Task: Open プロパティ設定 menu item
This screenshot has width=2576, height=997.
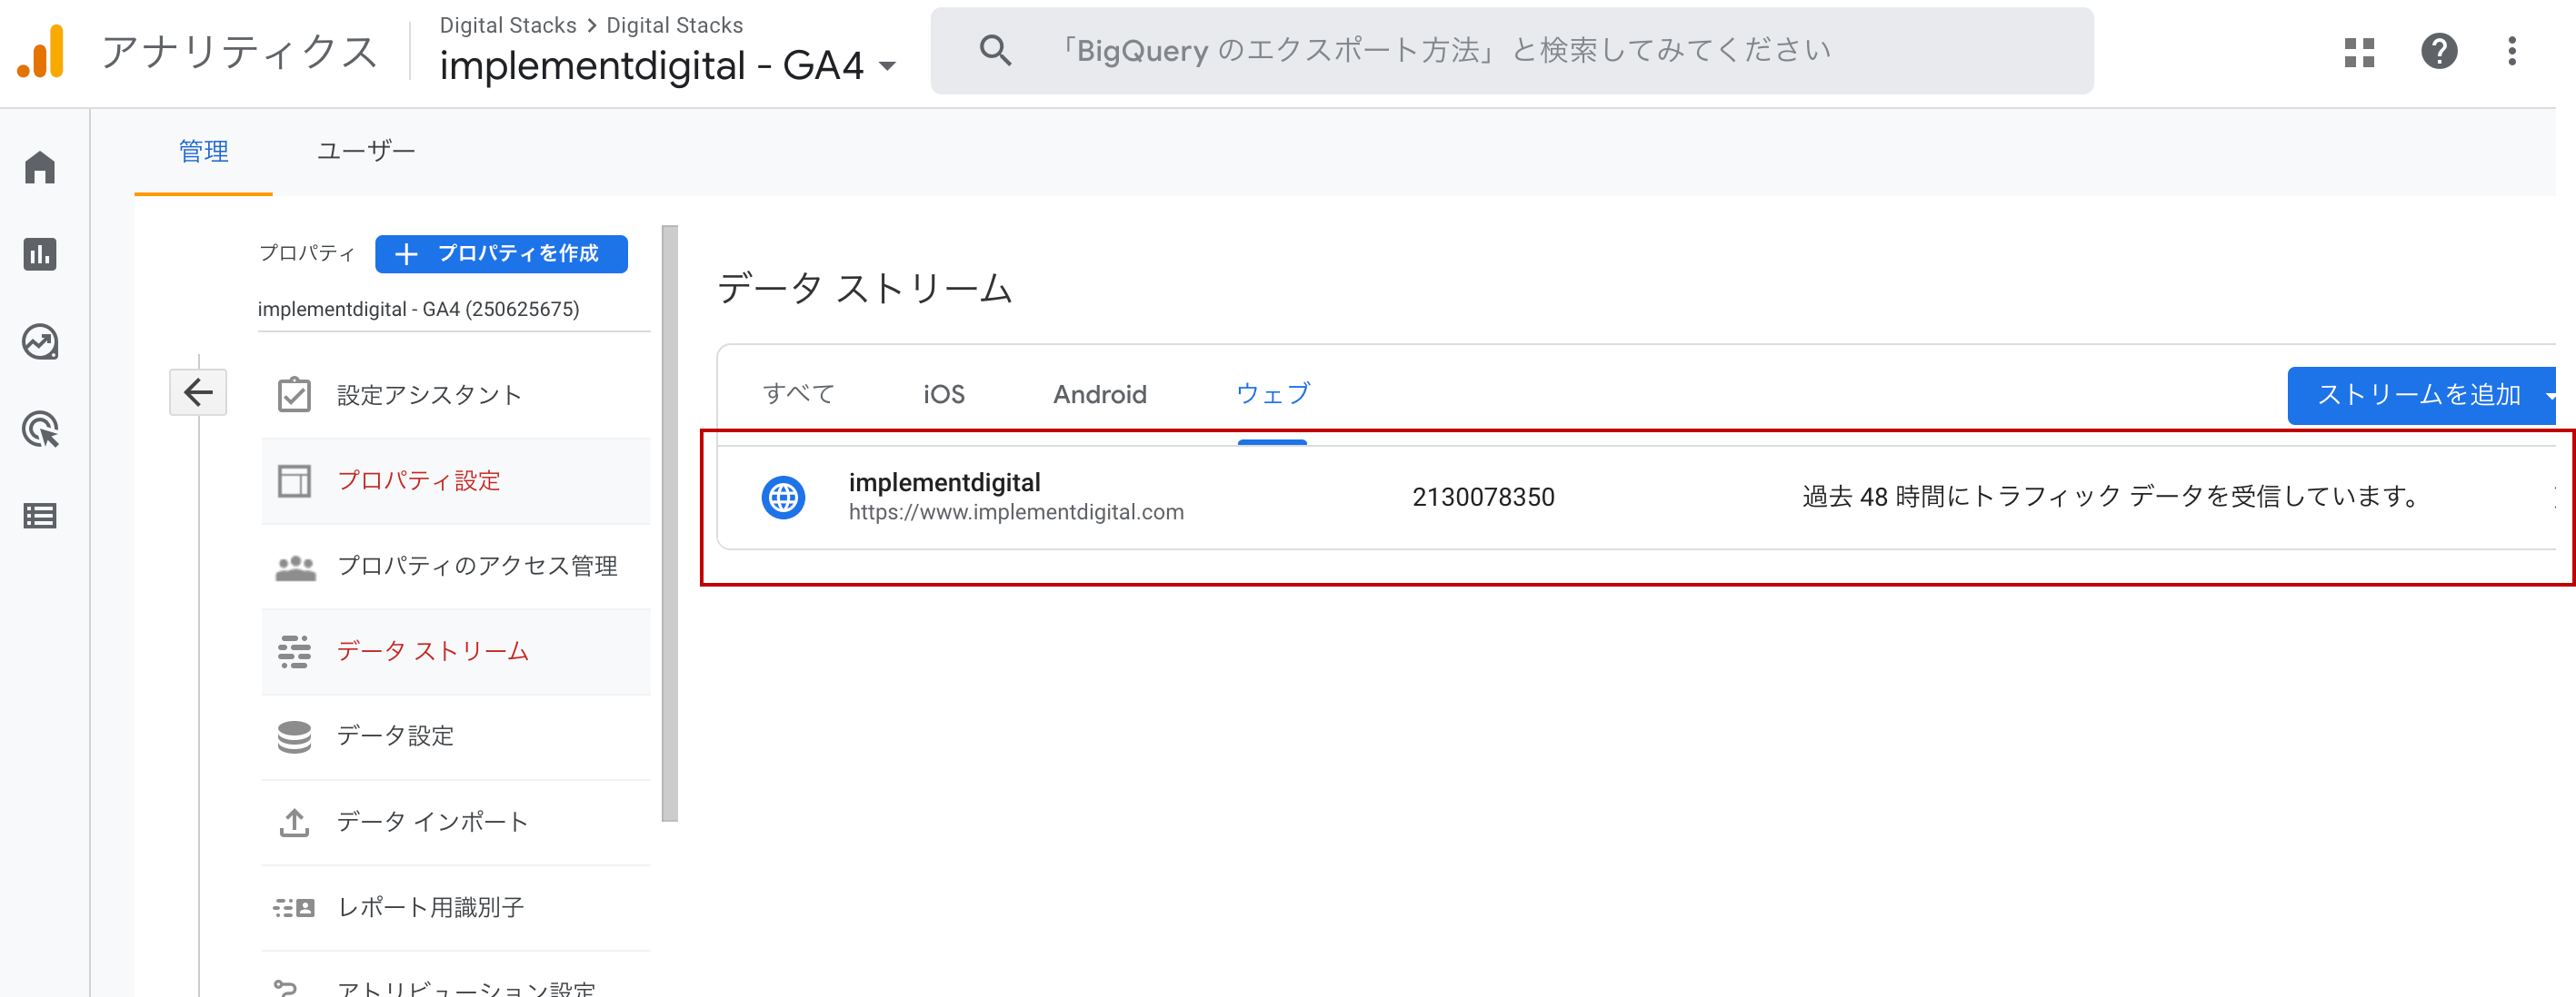Action: (x=456, y=480)
